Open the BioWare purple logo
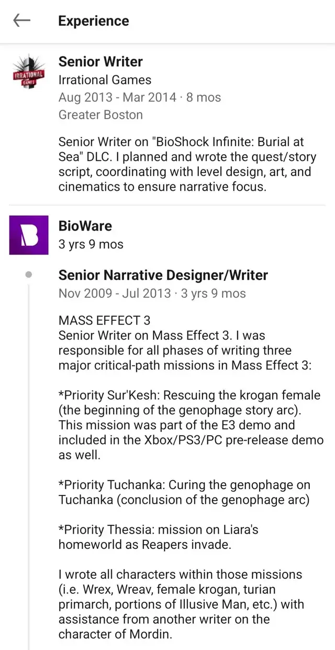The height and width of the screenshot is (650, 335). pyautogui.click(x=29, y=235)
